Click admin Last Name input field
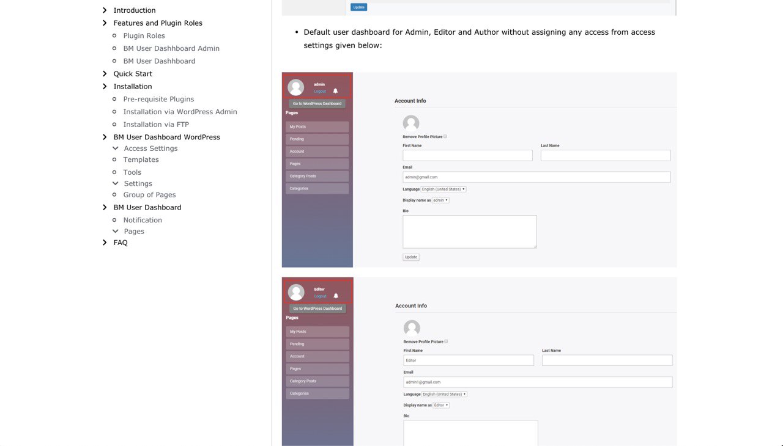The image size is (783, 446). click(606, 156)
